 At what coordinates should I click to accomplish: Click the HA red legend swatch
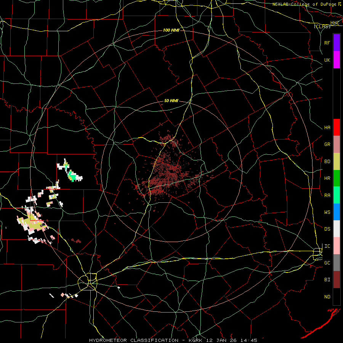337,127
